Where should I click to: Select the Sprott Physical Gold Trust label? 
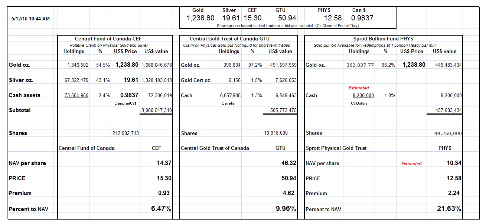(336, 148)
